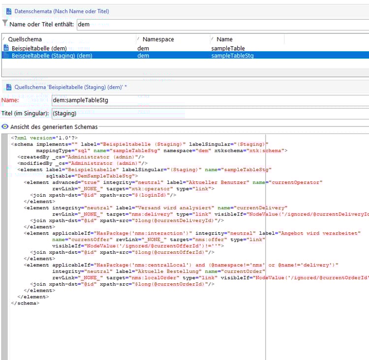Click the funnel filter icon
The height and width of the screenshot is (360, 369).
(5, 23)
